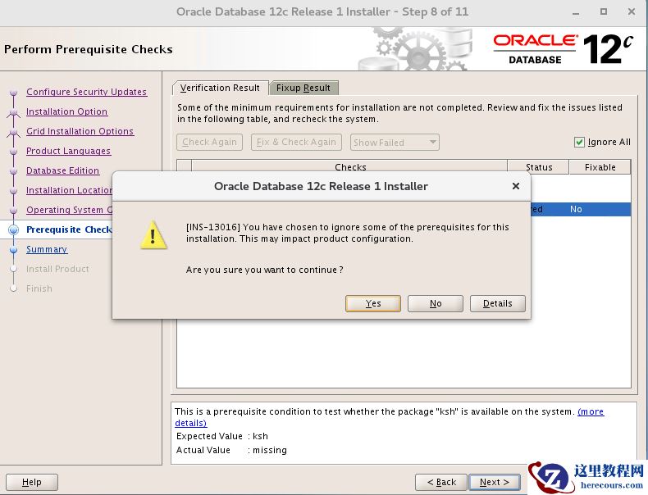The image size is (648, 495).
Task: Click the yellow warning triangle icon
Action: click(153, 235)
